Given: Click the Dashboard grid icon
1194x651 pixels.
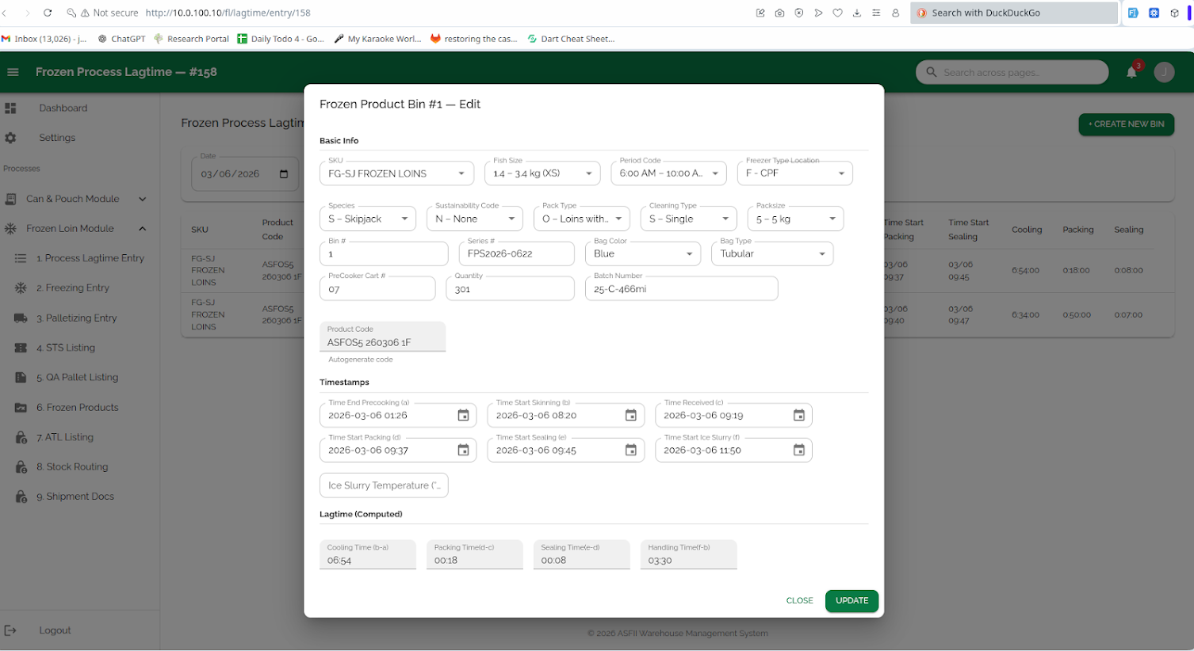Looking at the screenshot, I should tap(10, 108).
